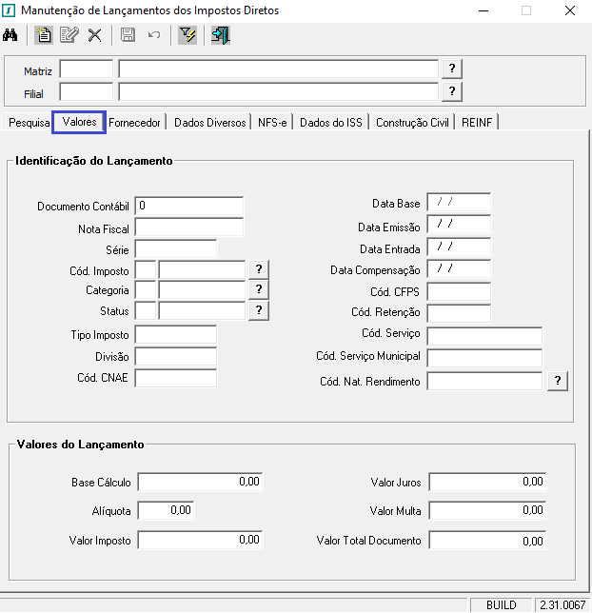Click the Nota Fiscal input field
This screenshot has width=592, height=613.
[x=189, y=227]
